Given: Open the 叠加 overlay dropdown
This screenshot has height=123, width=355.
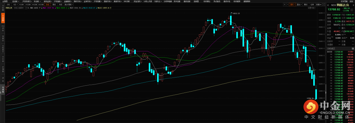Looking at the screenshot, I should click(x=299, y=5).
